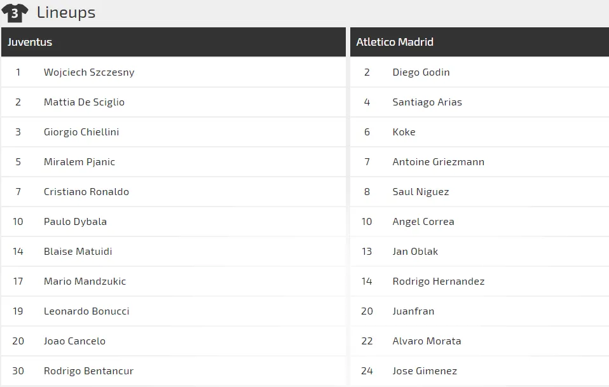The height and width of the screenshot is (387, 609).
Task: Click Juanfran in the Atletico lineup
Action: [x=413, y=311]
